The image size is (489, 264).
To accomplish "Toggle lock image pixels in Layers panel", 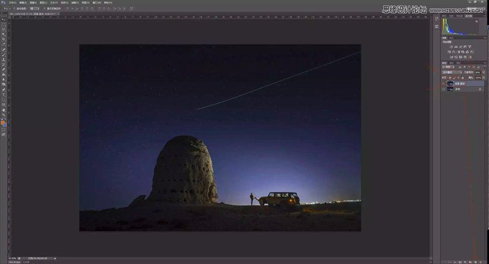I will coord(454,78).
